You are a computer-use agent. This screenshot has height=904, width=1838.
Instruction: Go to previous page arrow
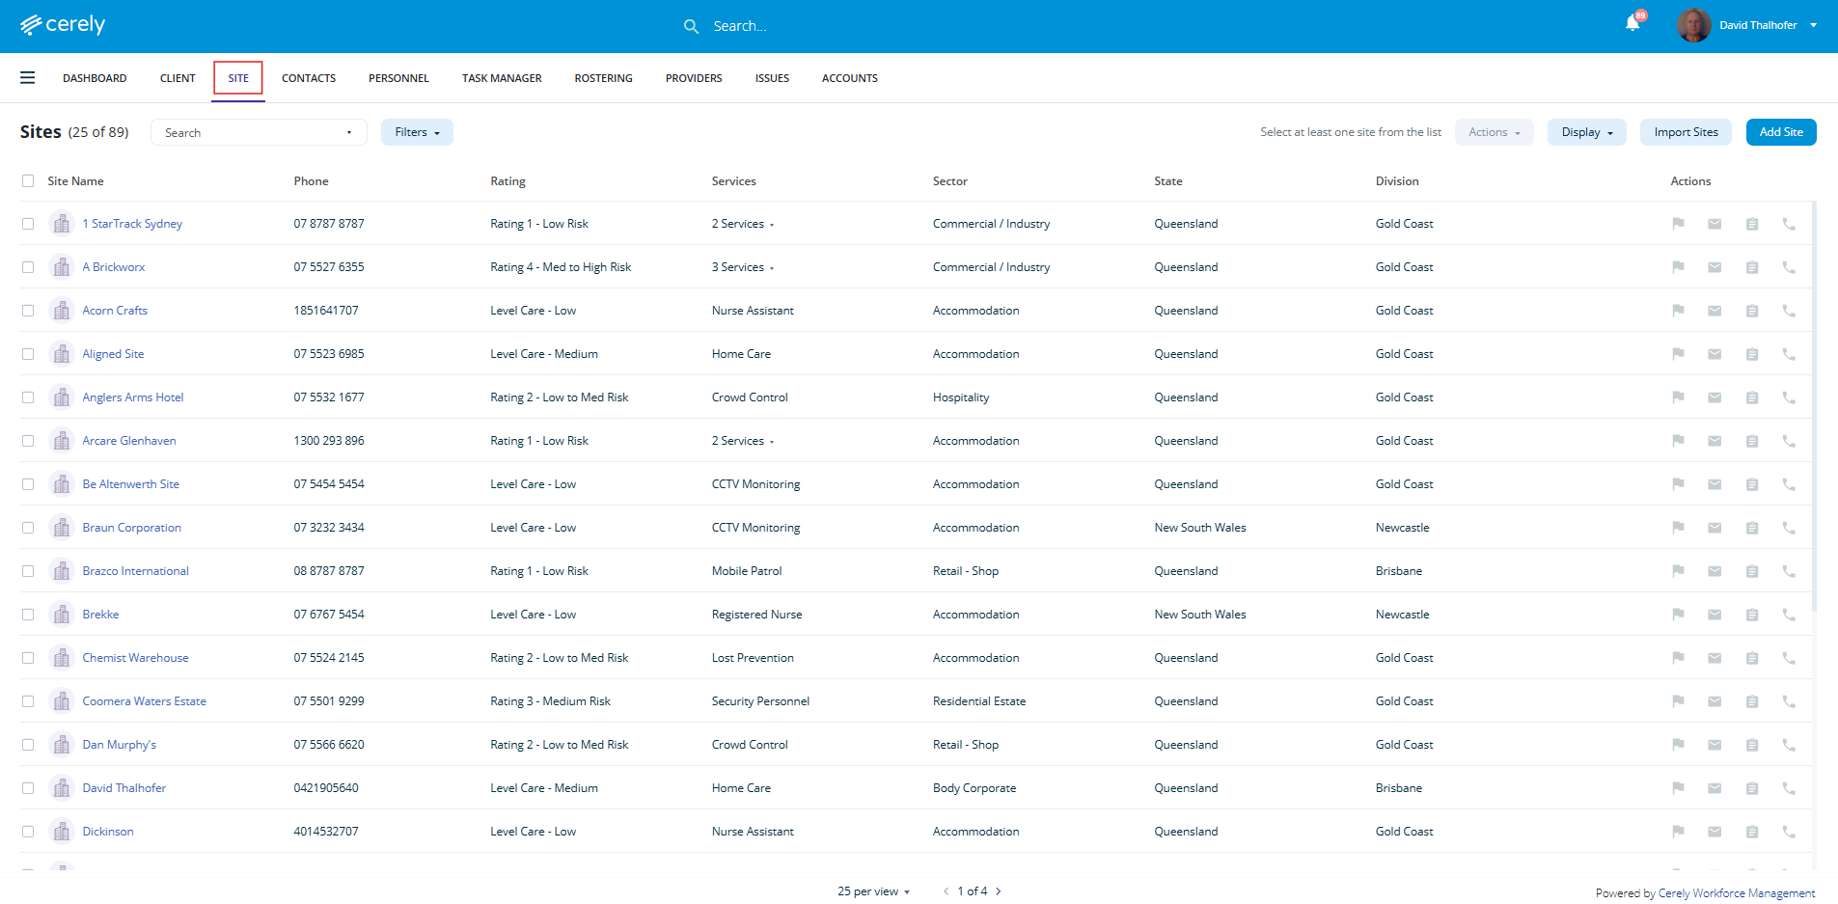(x=946, y=891)
